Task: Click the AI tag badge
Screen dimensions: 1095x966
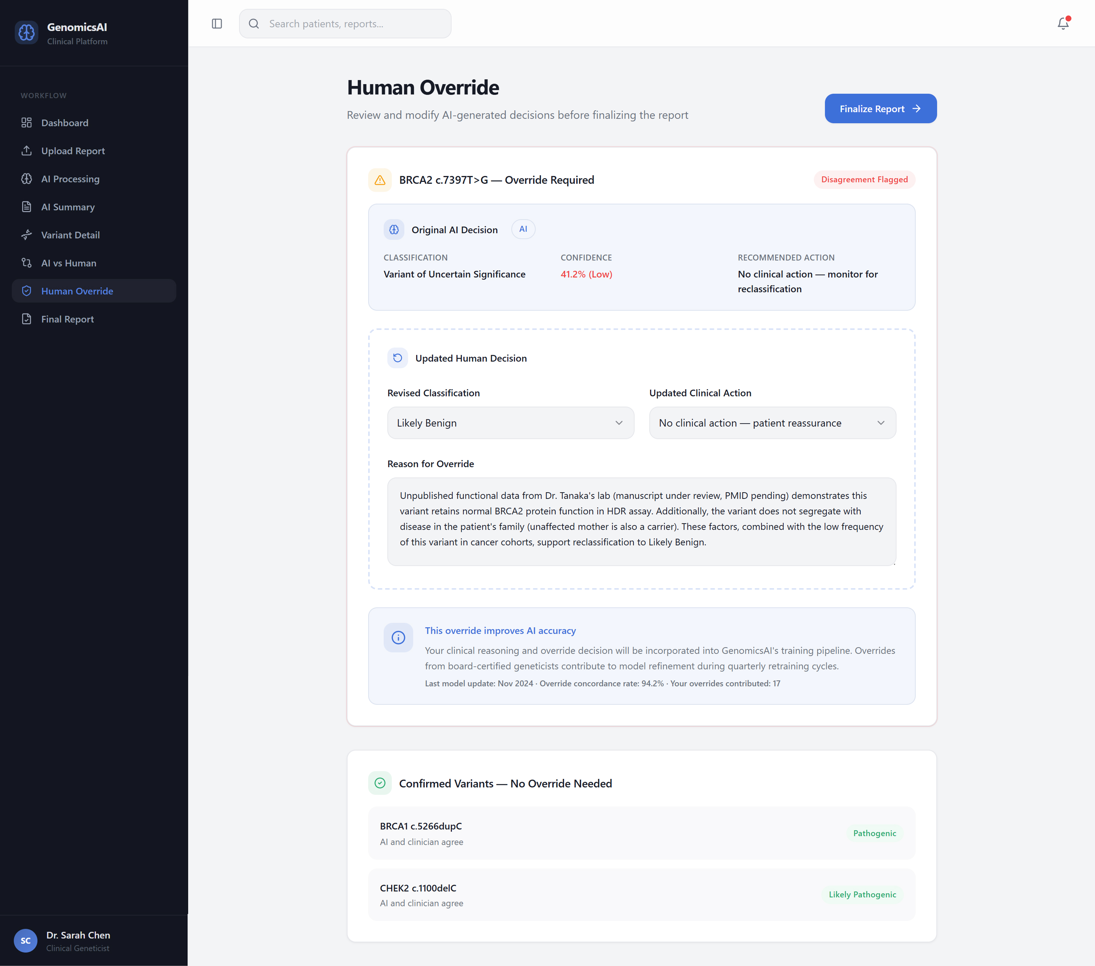Action: point(523,229)
